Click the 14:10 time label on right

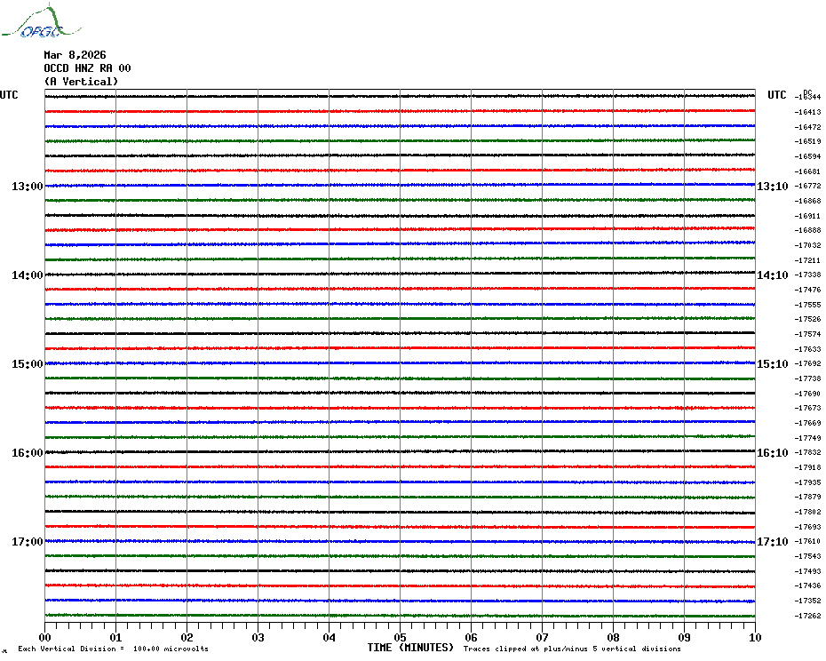pyautogui.click(x=772, y=275)
